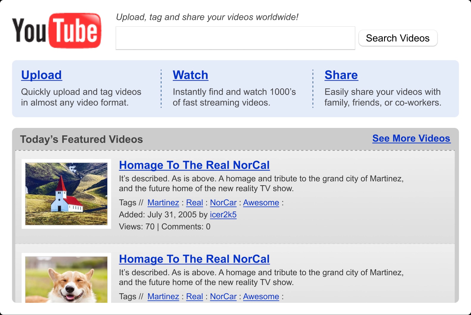Select Awesome tag in second video
The height and width of the screenshot is (315, 471).
pos(261,297)
